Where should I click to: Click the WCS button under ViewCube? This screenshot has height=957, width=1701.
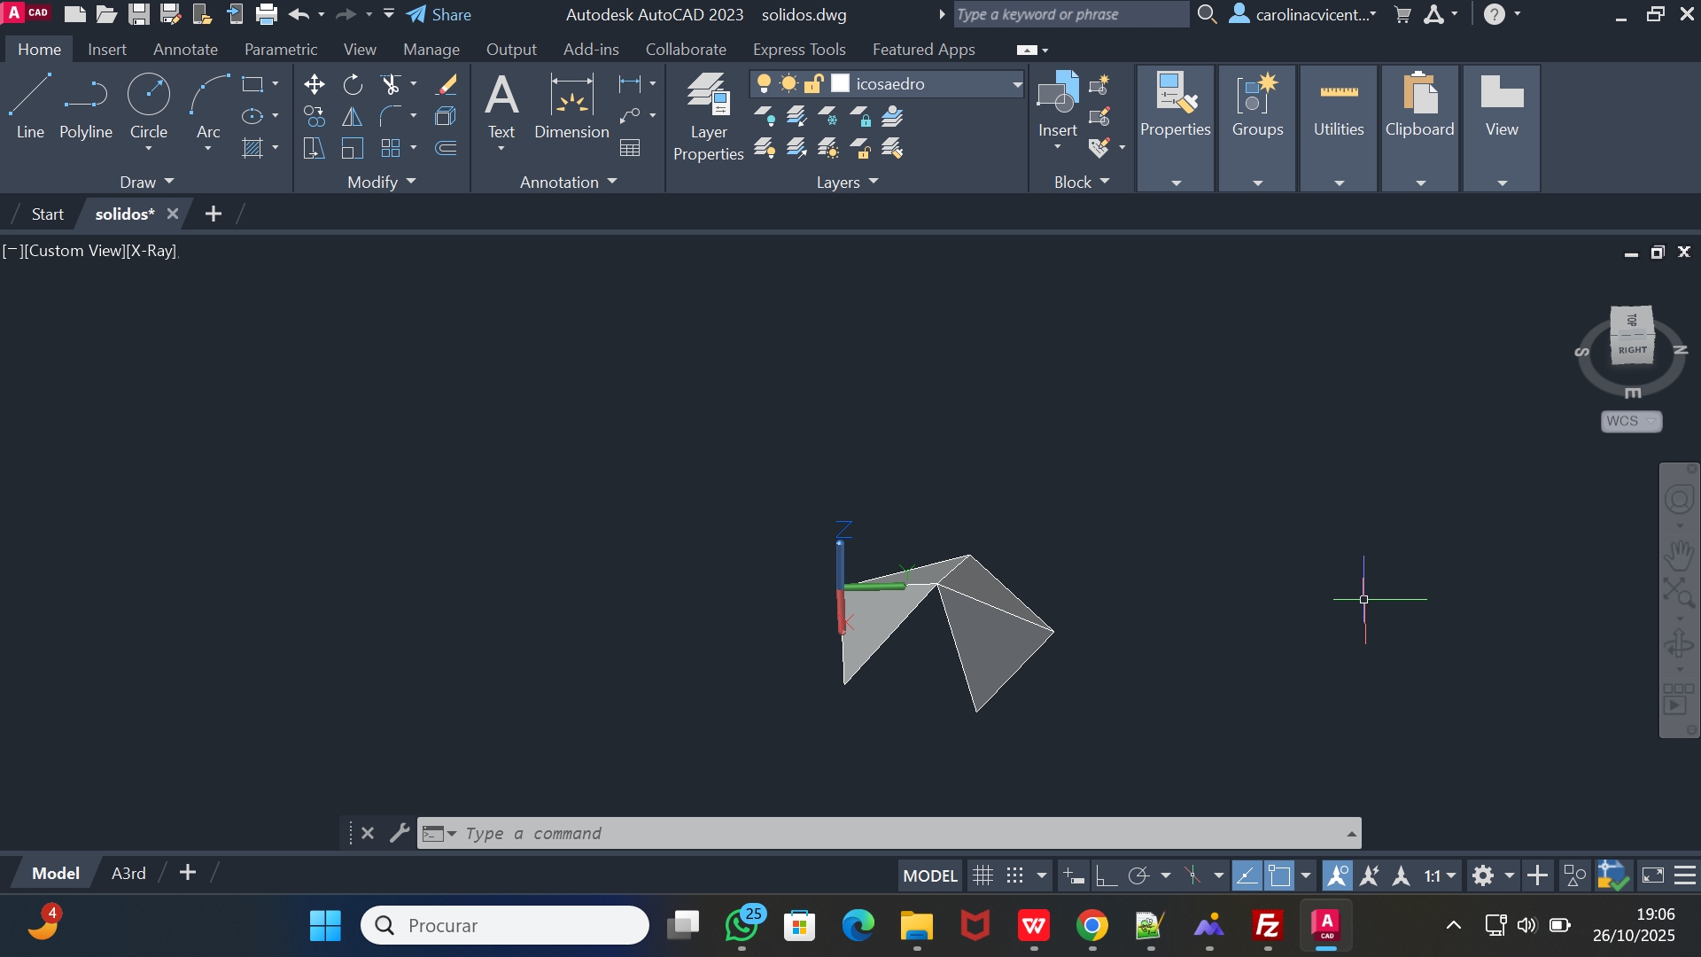click(1630, 421)
